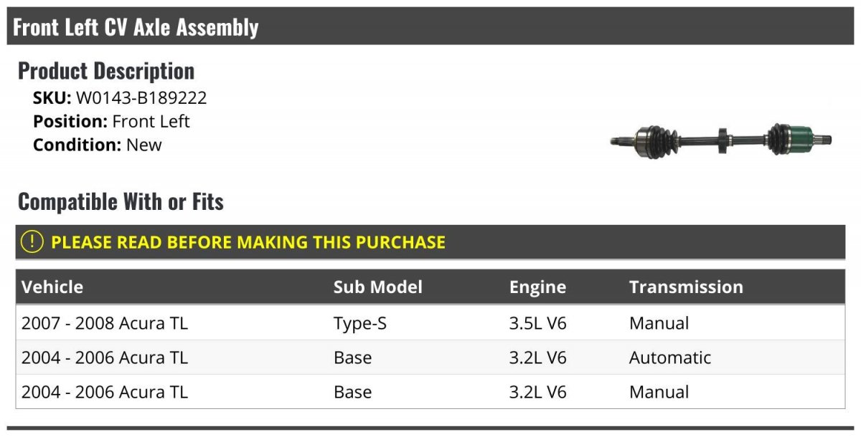Click the Transmission column header
The width and height of the screenshot is (861, 437).
point(685,287)
